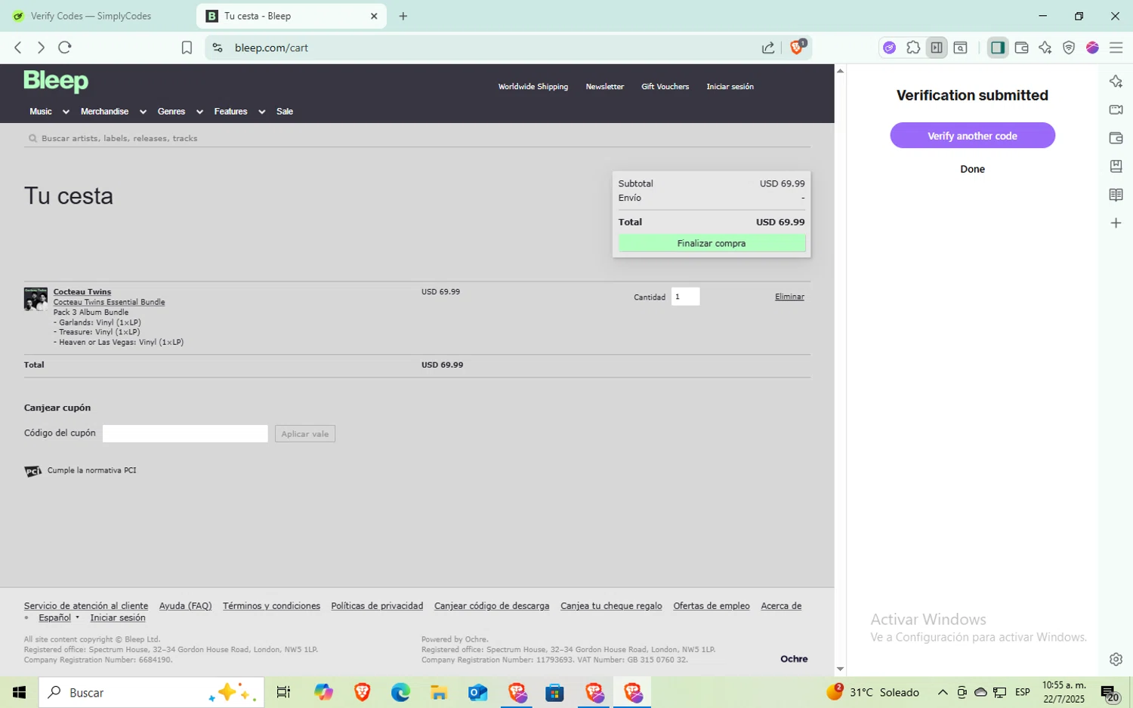Bookmark this page with the bookmark icon

(187, 48)
